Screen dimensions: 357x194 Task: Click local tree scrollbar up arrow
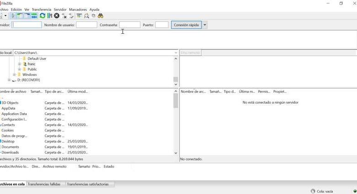pos(176,58)
